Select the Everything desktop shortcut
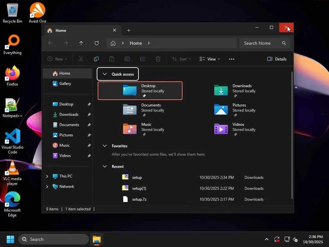The height and width of the screenshot is (247, 329). pyautogui.click(x=13, y=45)
